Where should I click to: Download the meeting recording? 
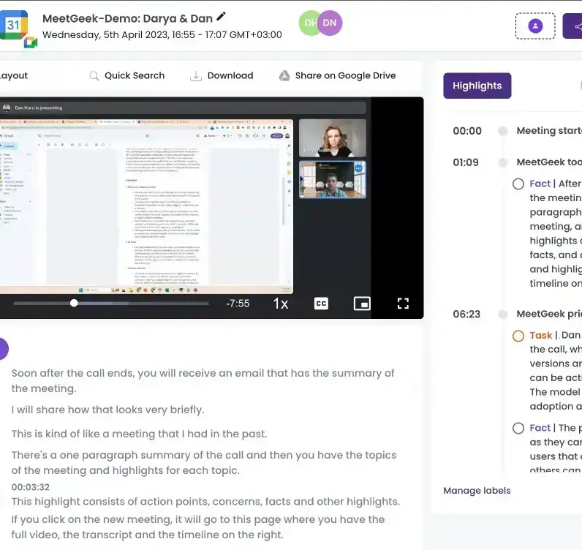click(x=222, y=76)
